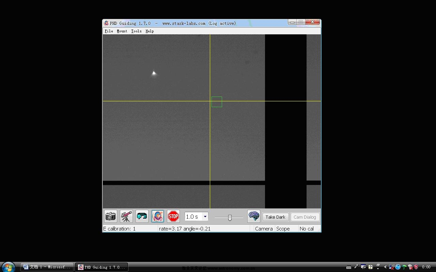Click the PHD Guiding taskbar button

[x=102, y=267]
